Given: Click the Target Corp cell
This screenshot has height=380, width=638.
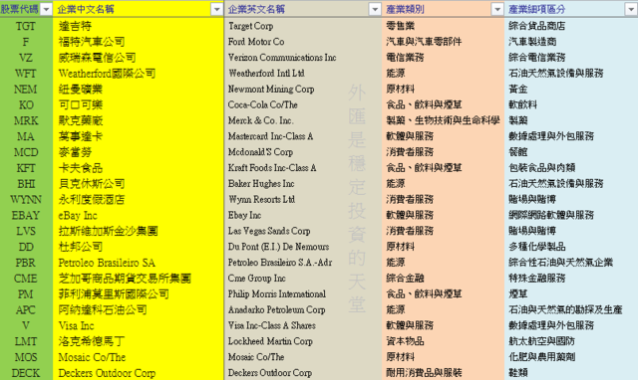Looking at the screenshot, I should (303, 26).
